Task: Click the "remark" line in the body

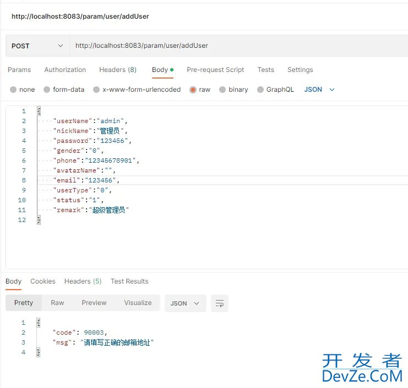Action: [x=91, y=210]
